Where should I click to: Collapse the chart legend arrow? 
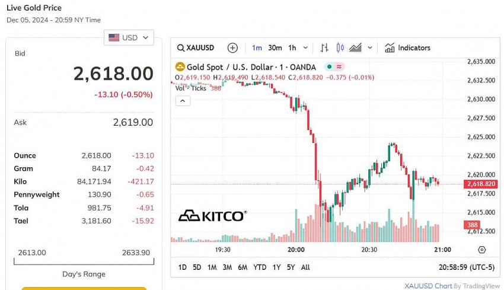tap(183, 101)
